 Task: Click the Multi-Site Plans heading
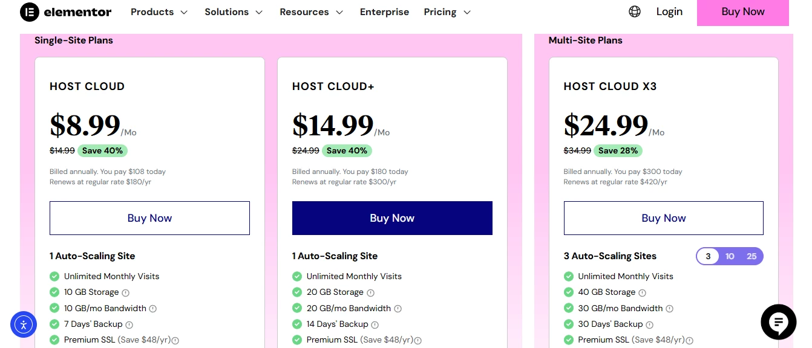585,40
